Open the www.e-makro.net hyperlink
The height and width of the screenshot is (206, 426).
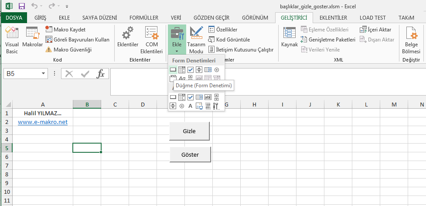43,122
